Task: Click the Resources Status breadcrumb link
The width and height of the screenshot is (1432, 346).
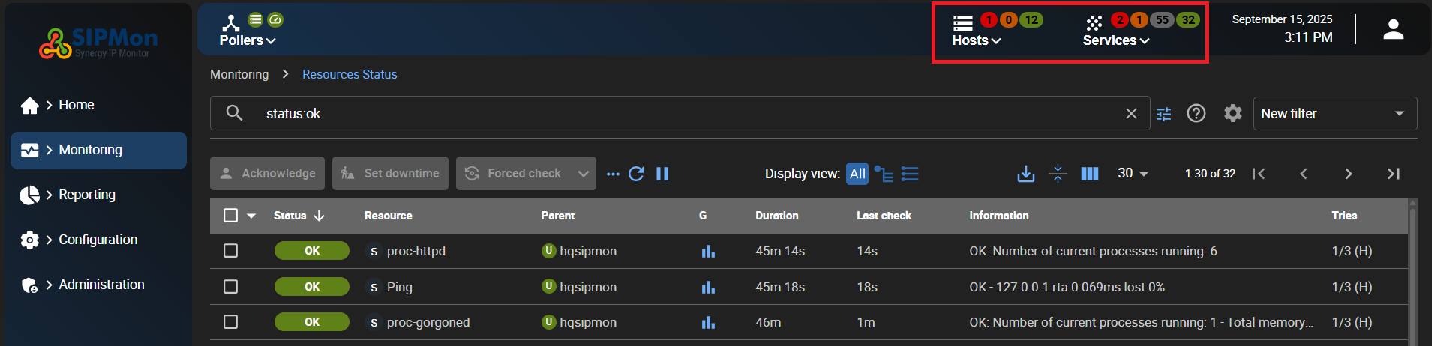Action: click(350, 75)
